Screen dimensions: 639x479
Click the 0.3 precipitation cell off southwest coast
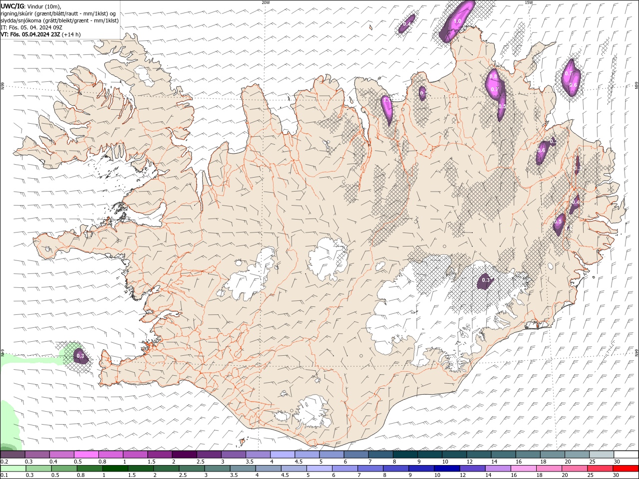click(80, 356)
